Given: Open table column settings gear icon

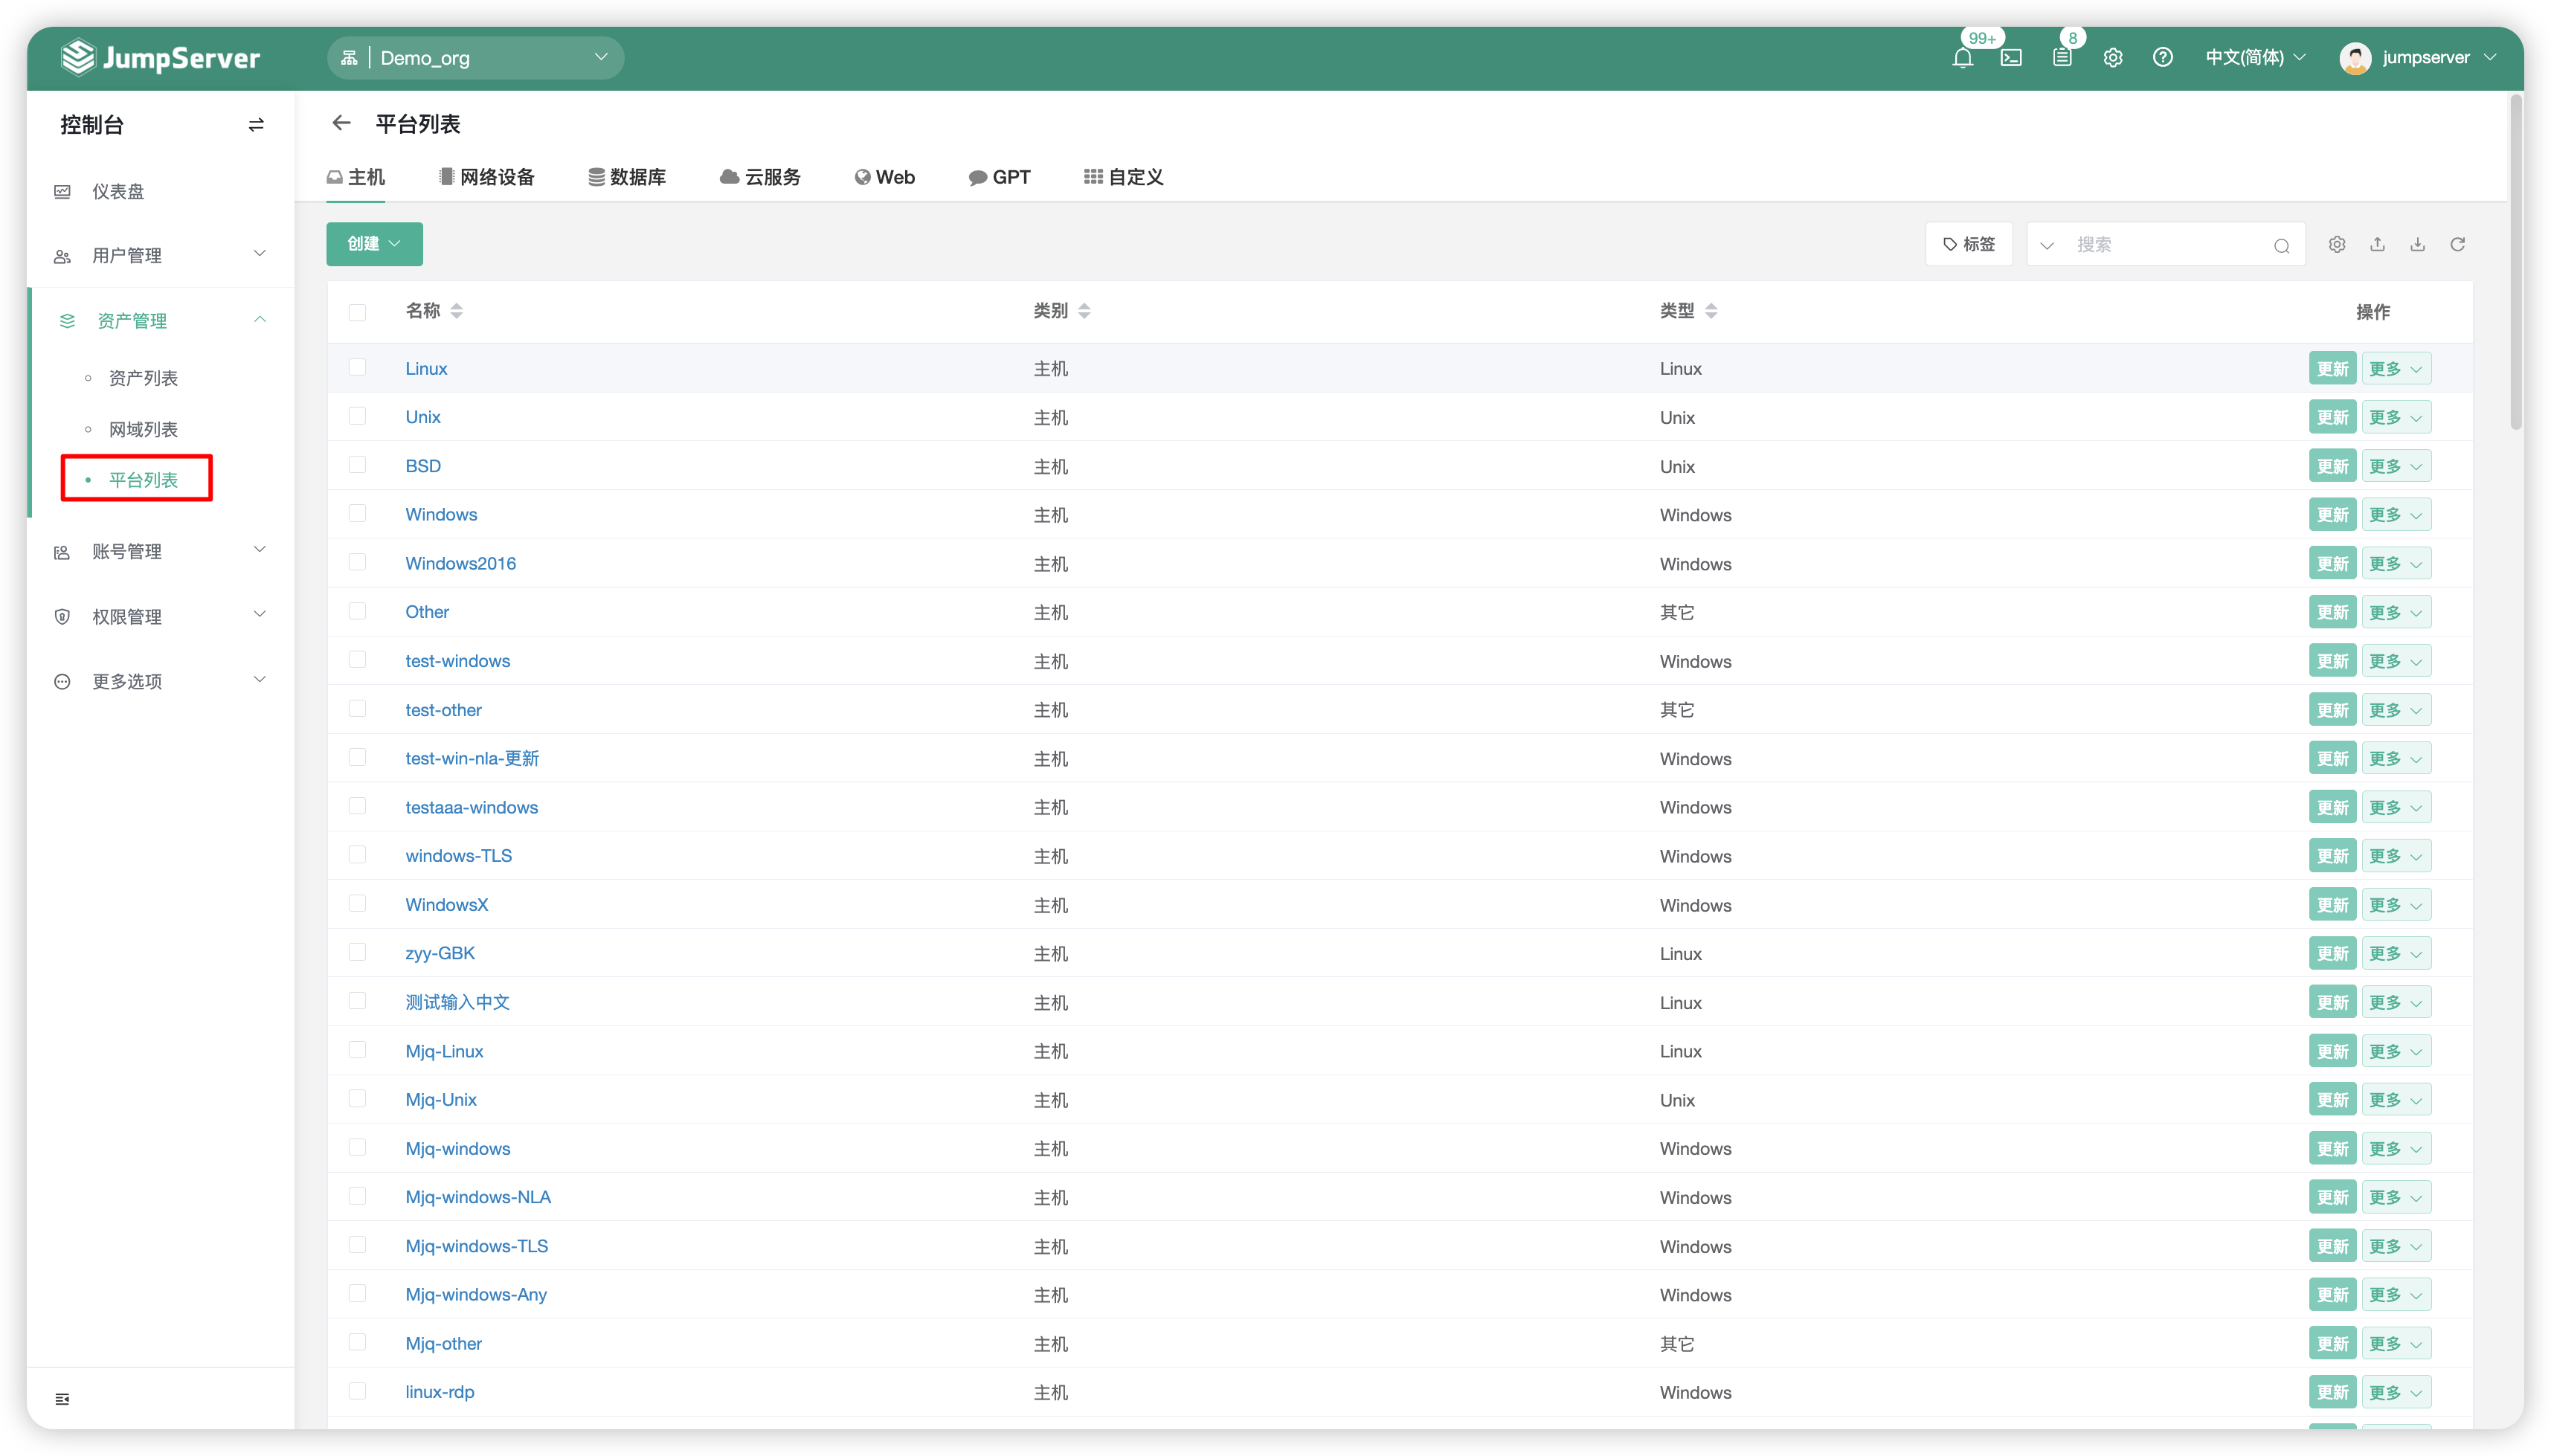Looking at the screenshot, I should [2337, 244].
